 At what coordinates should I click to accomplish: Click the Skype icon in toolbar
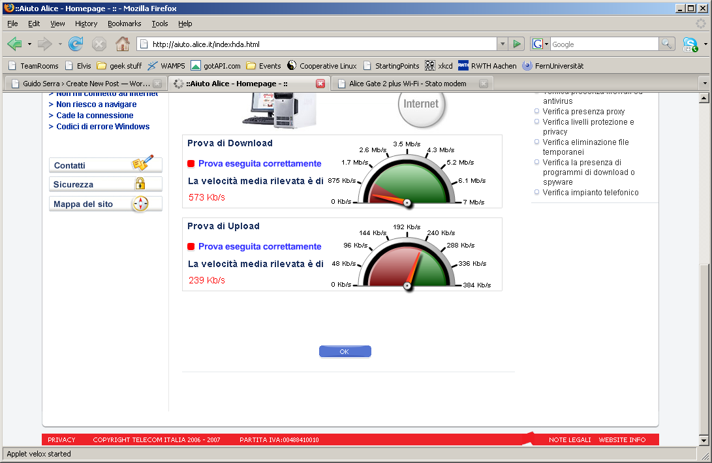(690, 44)
